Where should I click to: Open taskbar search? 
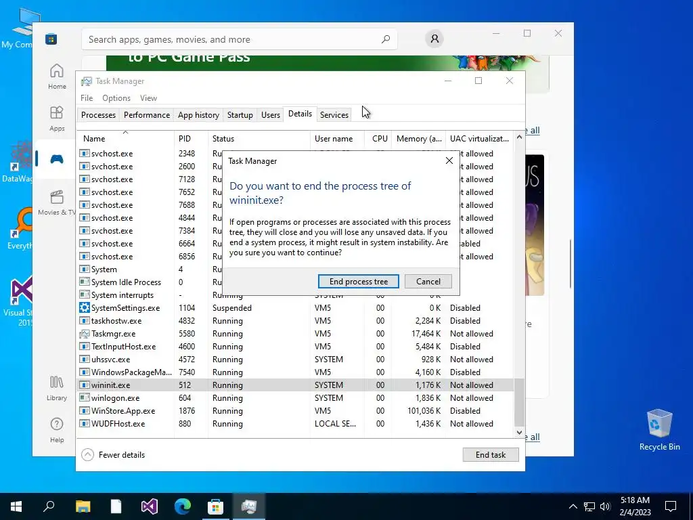click(49, 506)
